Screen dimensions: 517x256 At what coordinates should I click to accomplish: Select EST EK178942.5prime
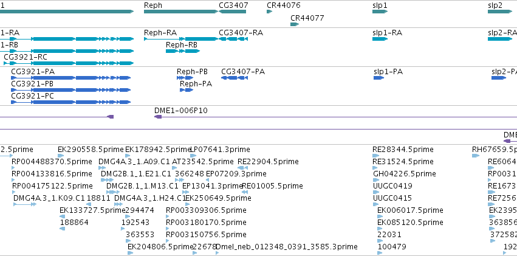pyautogui.click(x=159, y=150)
